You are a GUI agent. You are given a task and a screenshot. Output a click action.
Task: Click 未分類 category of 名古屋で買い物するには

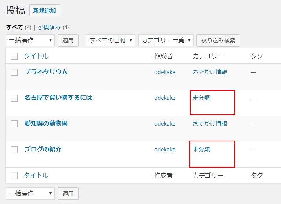tap(201, 98)
